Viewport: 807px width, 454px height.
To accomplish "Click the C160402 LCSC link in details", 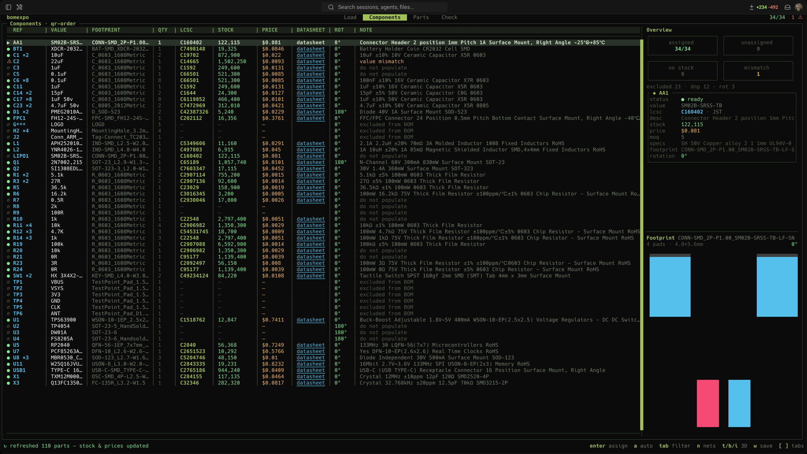I will point(692,112).
